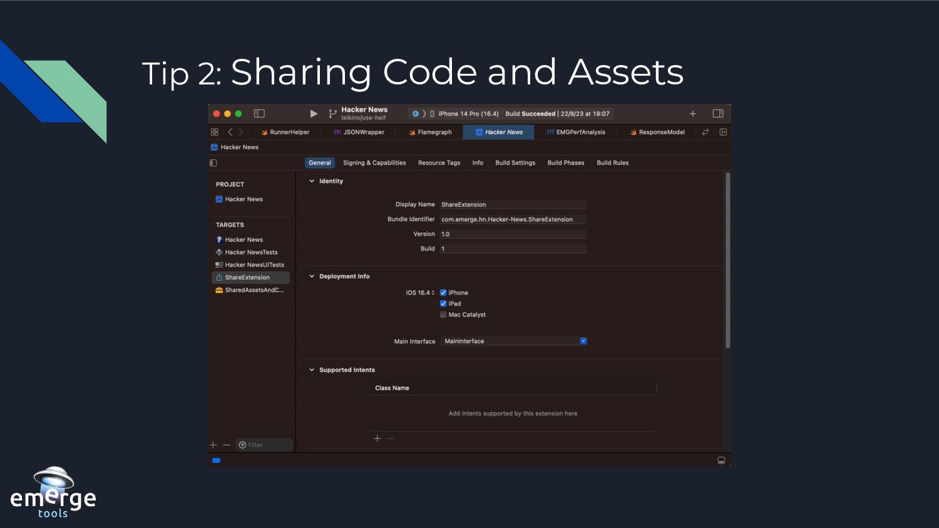Viewport: 939px width, 528px height.
Task: Open the related items grid icon
Action: (215, 132)
